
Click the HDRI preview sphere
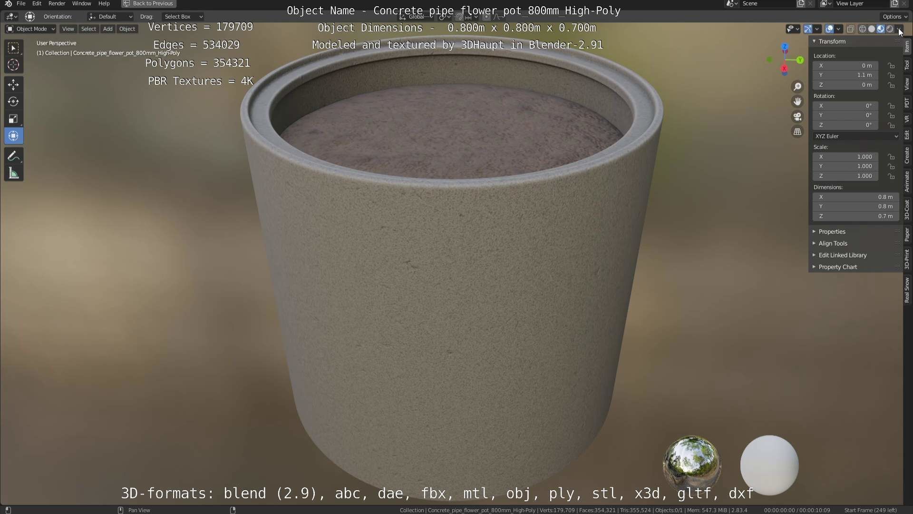pyautogui.click(x=691, y=464)
